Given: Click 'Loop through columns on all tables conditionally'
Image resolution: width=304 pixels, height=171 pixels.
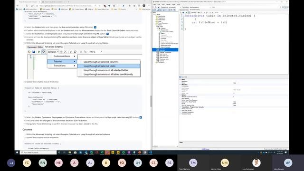Looking at the screenshot, I should pos(109,74).
